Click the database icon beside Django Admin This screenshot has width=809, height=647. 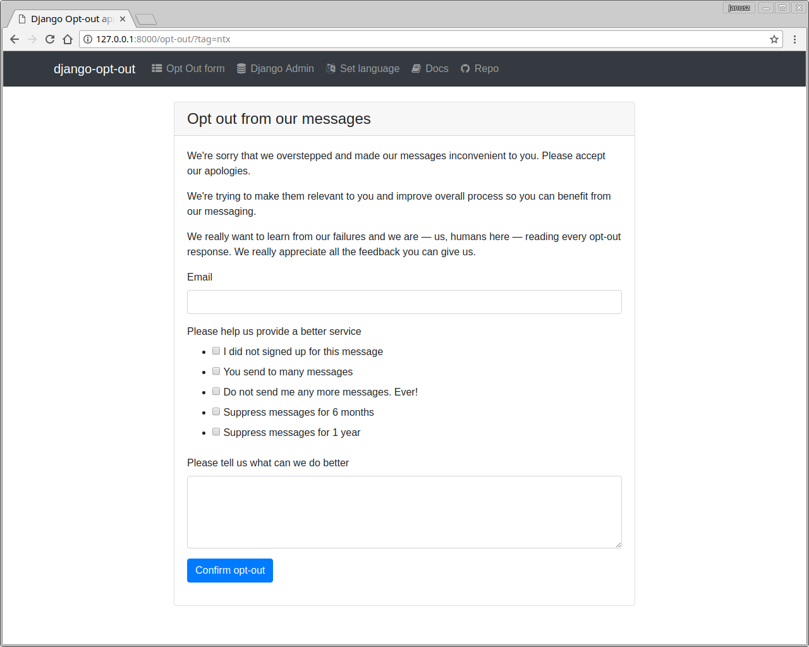(241, 68)
